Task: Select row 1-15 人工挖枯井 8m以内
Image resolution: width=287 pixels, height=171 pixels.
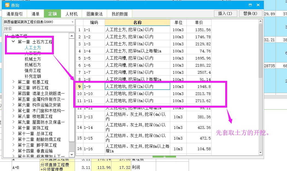Action: tap(143, 138)
